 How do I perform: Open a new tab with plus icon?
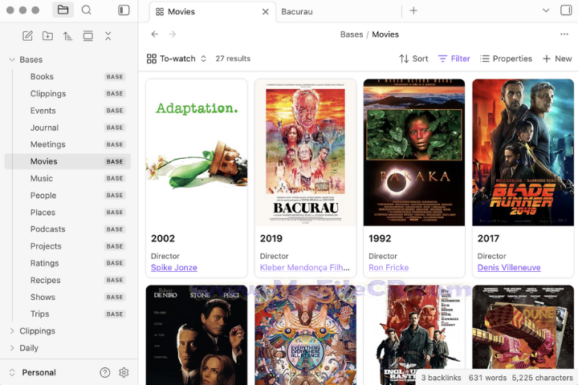(413, 10)
